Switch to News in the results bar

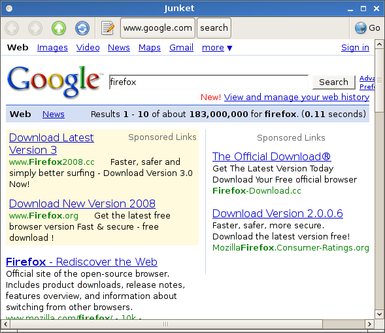pyautogui.click(x=54, y=114)
